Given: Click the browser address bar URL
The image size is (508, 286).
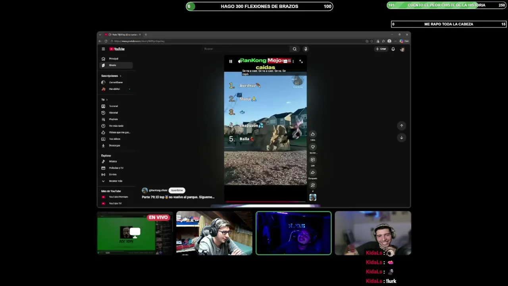Looking at the screenshot, I should pos(139,41).
